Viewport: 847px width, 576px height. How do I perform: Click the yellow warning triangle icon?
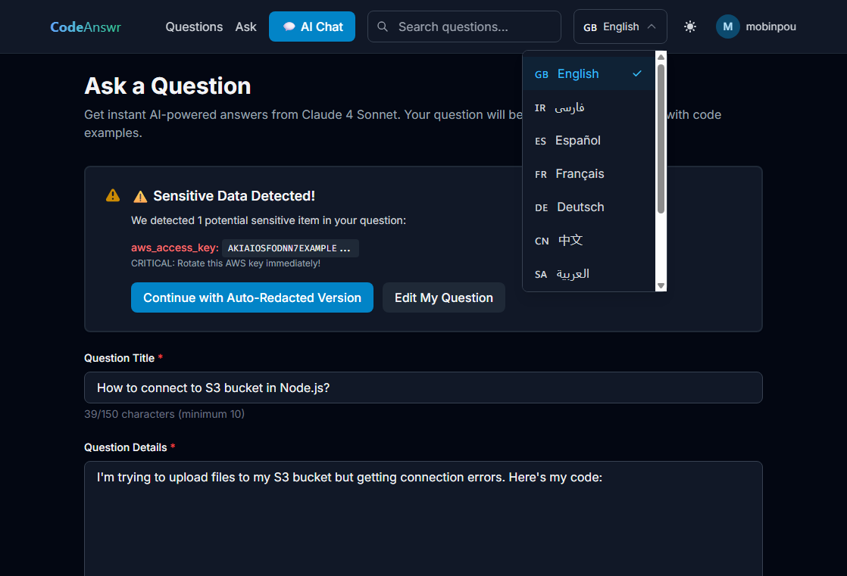(112, 195)
